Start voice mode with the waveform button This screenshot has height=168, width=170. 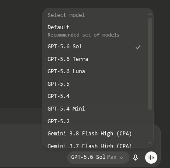click(151, 158)
